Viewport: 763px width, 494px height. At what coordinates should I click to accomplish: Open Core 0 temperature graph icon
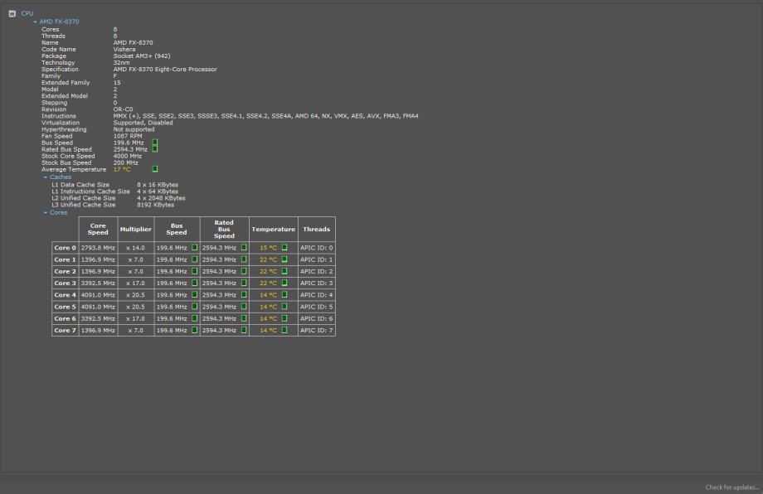pos(284,247)
